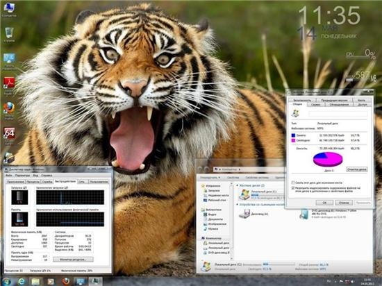The height and width of the screenshot is (286, 382).
Task: Open Недавние места in Explorer sidebar
Action: click(216, 195)
